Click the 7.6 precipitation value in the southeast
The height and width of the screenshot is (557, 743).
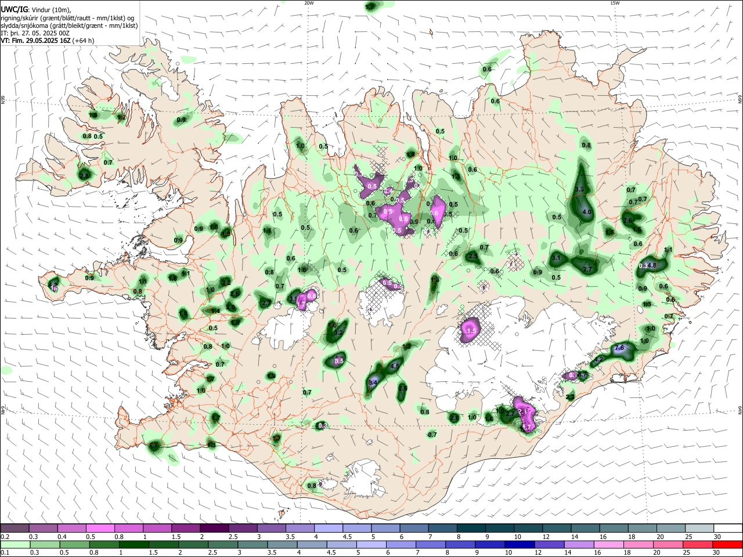(x=619, y=348)
